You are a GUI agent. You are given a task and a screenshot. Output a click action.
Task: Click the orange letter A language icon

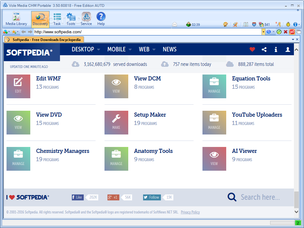click(x=235, y=24)
